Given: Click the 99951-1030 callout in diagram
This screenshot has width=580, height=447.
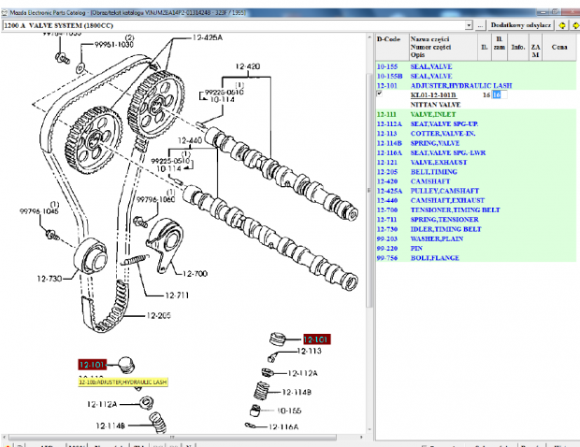Looking at the screenshot, I should [114, 44].
